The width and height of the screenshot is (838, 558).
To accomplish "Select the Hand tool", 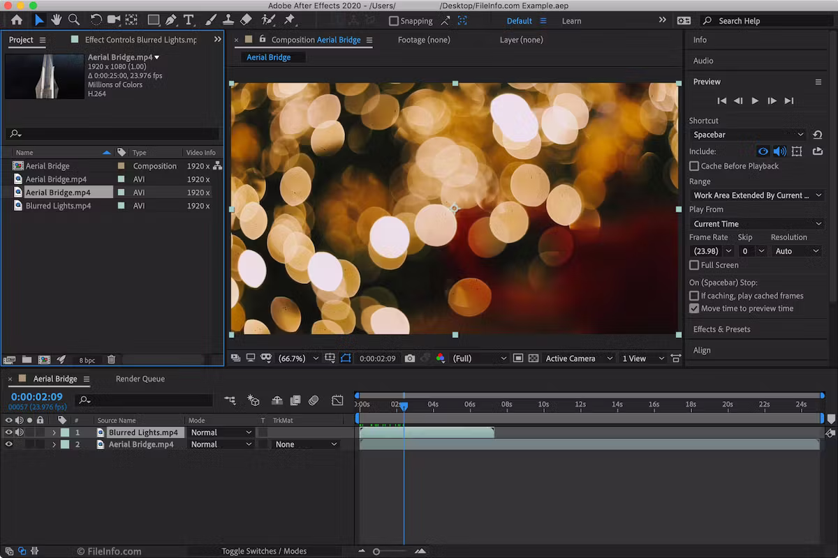I will click(x=56, y=20).
